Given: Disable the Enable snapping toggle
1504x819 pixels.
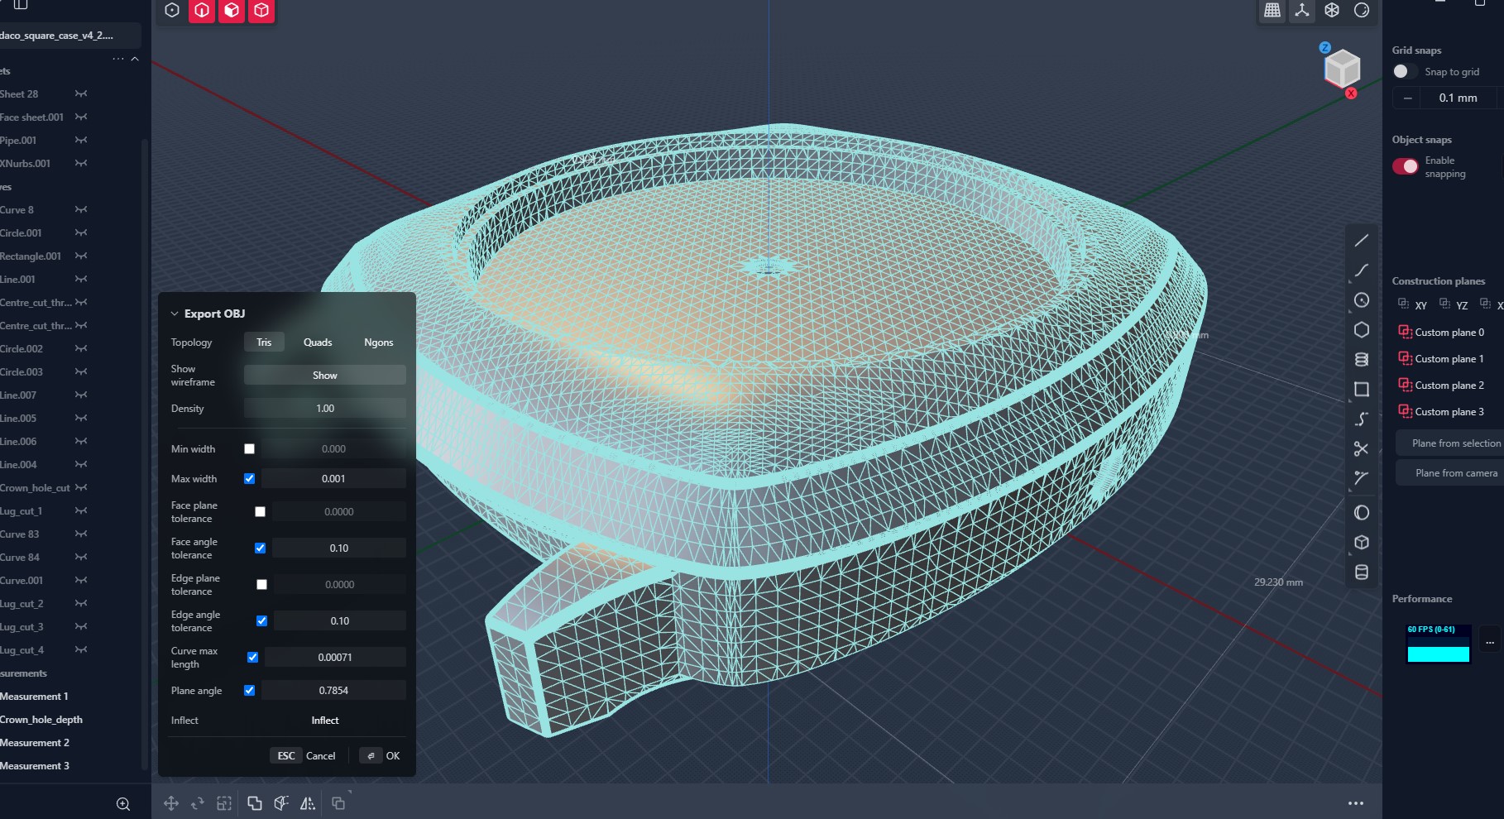Looking at the screenshot, I should (x=1405, y=166).
